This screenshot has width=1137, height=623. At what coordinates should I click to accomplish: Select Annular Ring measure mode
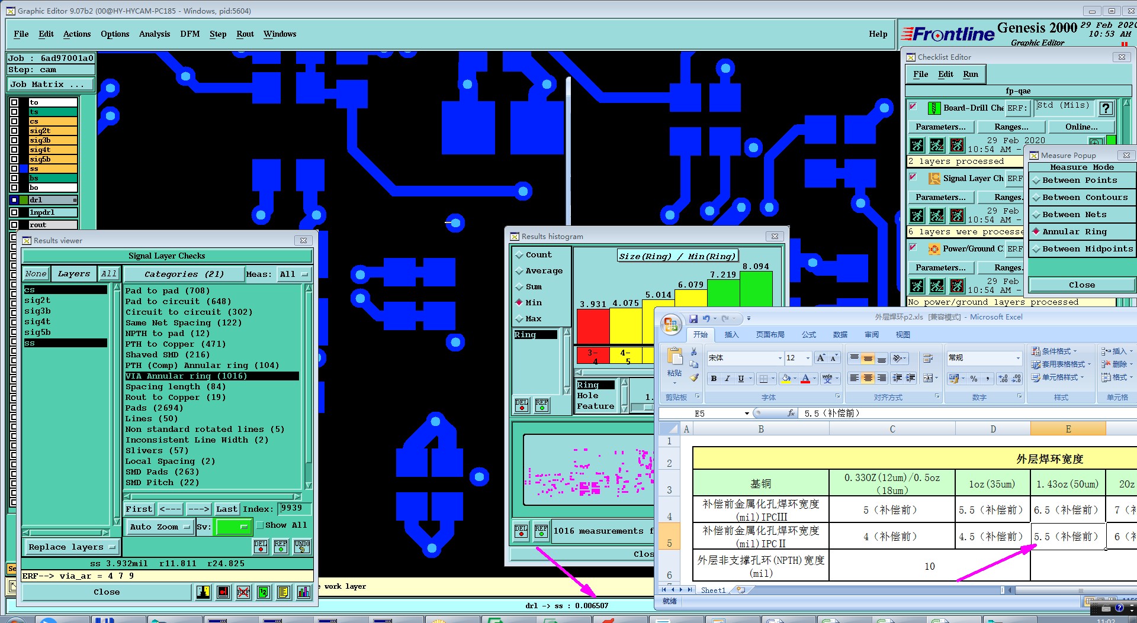pyautogui.click(x=1082, y=232)
